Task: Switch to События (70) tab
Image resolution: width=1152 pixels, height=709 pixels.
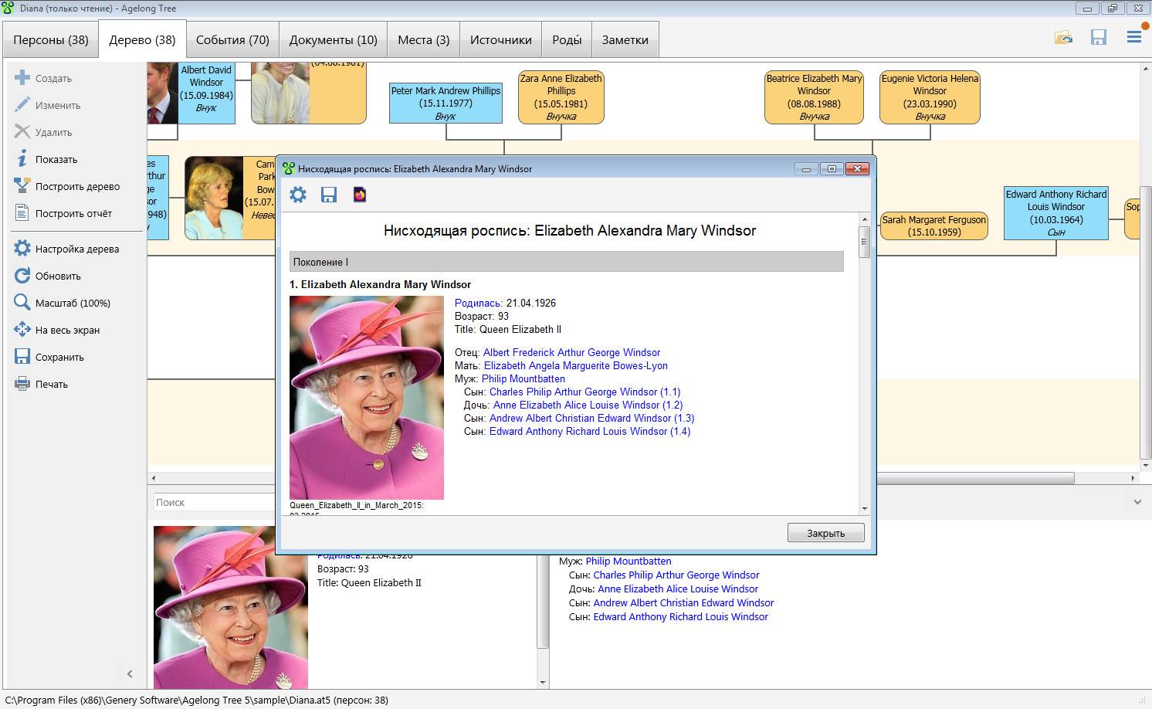Action: click(x=232, y=40)
